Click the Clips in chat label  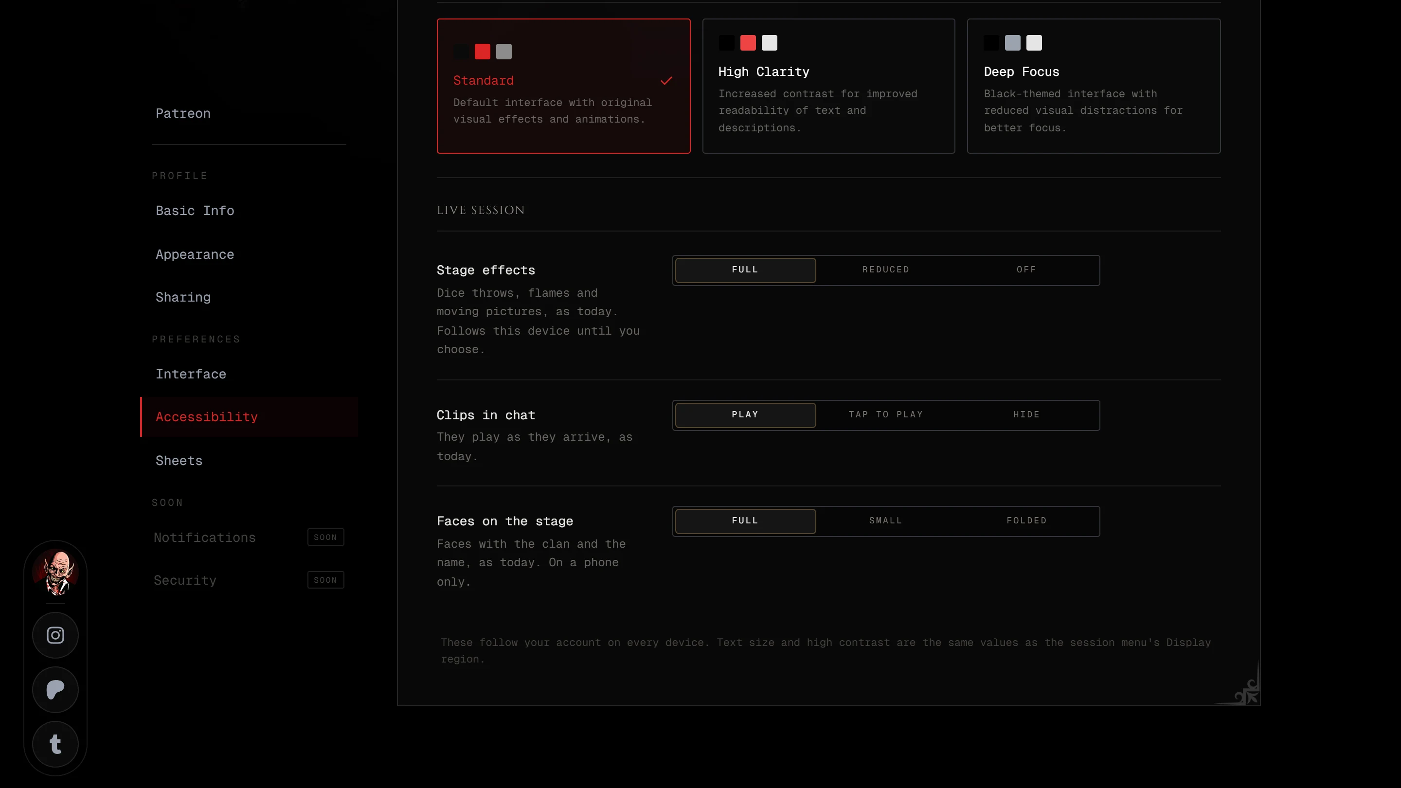pyautogui.click(x=485, y=415)
